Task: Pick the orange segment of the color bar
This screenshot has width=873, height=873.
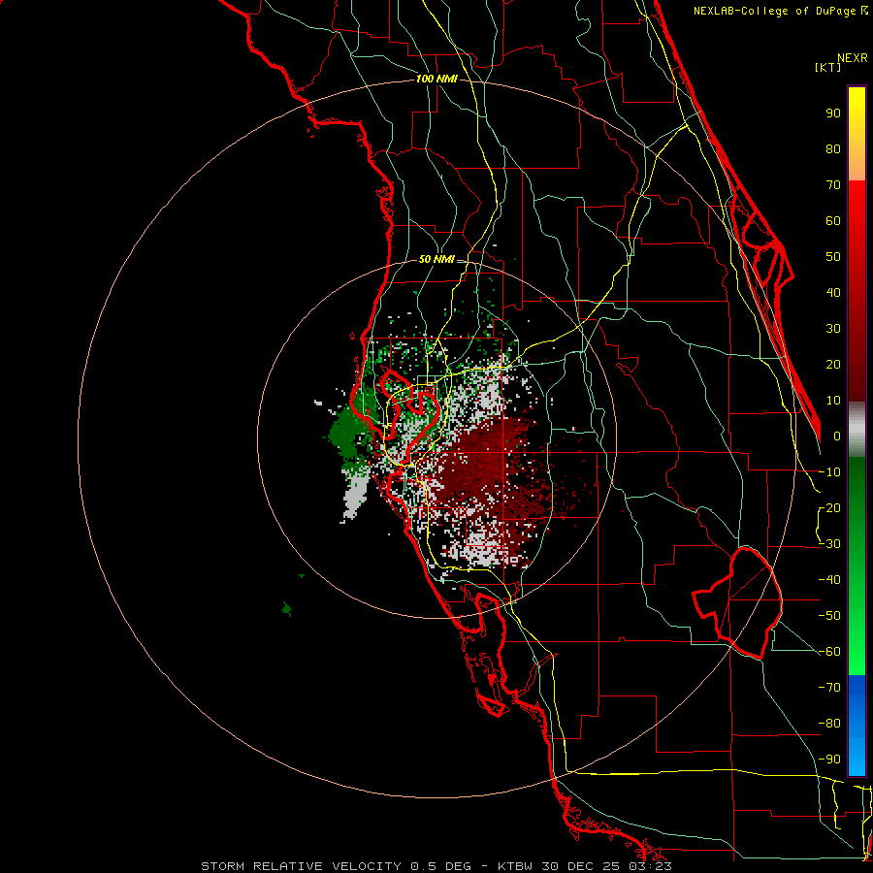Action: 857,164
